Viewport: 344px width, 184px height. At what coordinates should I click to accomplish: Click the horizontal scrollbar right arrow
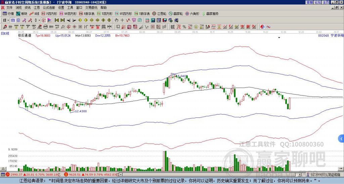pos(300,175)
